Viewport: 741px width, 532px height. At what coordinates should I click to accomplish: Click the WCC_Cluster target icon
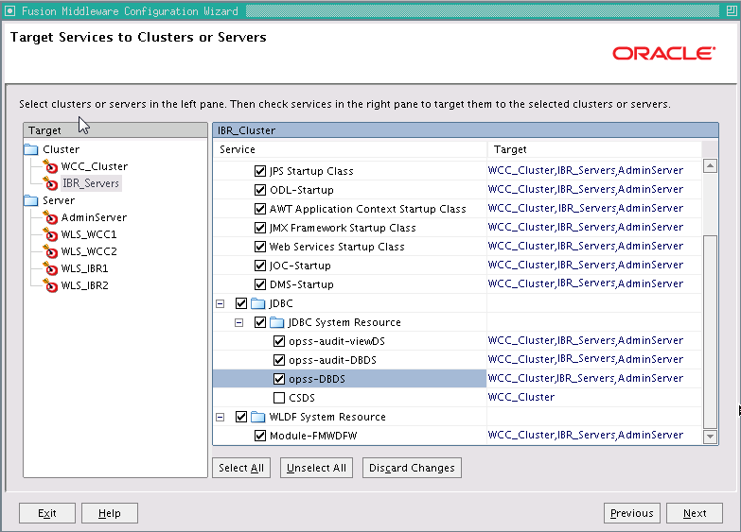50,166
